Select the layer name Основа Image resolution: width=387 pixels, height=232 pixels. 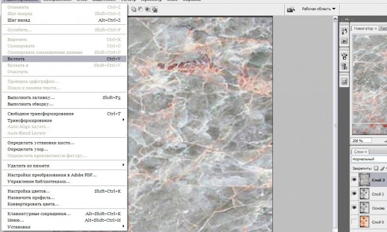tap(378, 208)
